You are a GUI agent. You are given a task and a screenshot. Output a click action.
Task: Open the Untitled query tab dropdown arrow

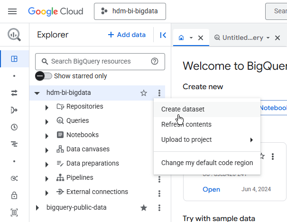pos(268,38)
